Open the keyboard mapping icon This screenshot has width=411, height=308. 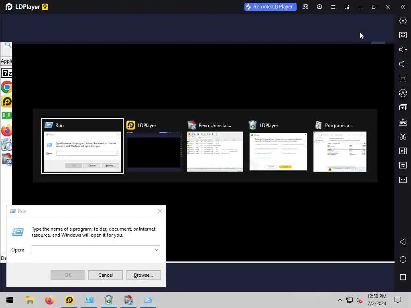403,35
